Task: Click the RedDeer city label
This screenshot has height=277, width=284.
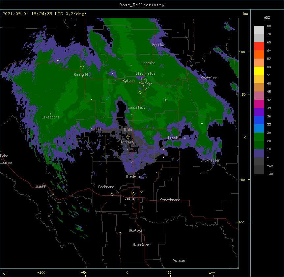Action: 145,84
